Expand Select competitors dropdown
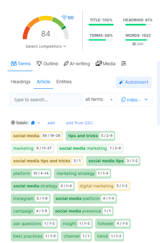The height and width of the screenshot is (243, 160). (46, 46)
